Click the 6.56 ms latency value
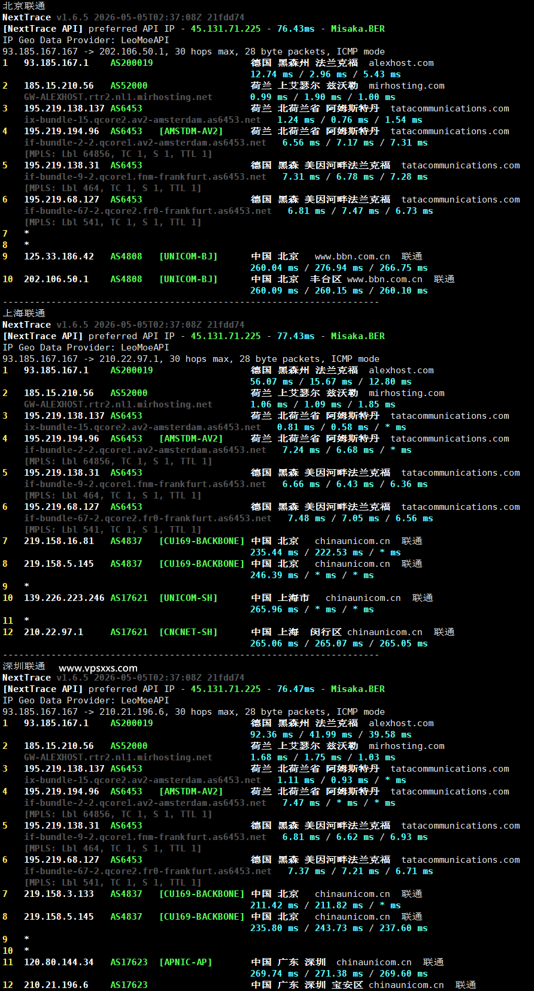The image size is (534, 991). tap(301, 143)
